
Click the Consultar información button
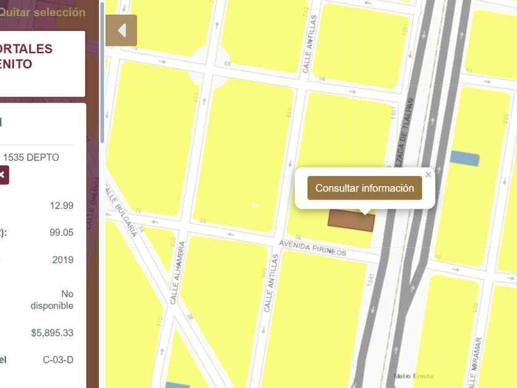coord(364,188)
